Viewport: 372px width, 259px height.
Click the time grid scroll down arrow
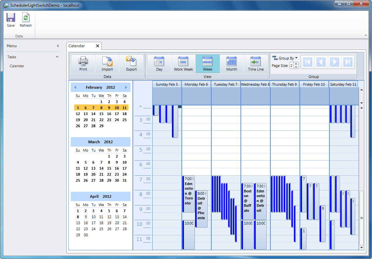(362, 248)
